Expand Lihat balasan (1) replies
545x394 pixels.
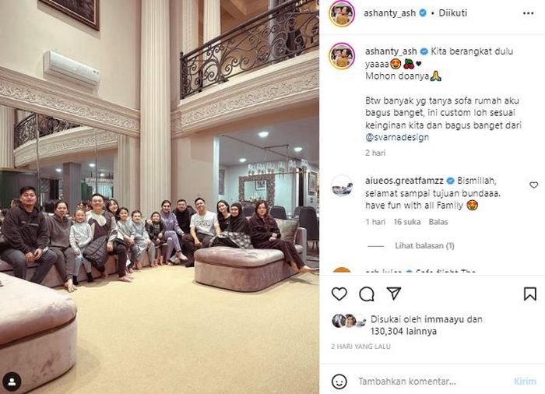pyautogui.click(x=424, y=246)
